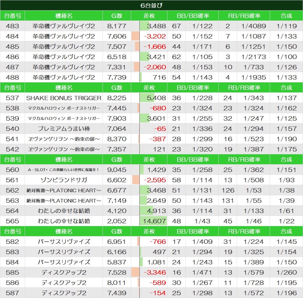Click 差枚 value 3,421
303x298 pixels.
(156, 57)
